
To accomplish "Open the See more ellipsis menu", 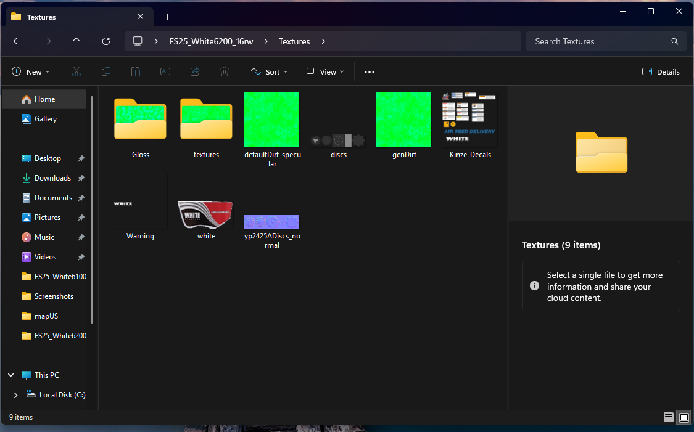I will 369,71.
